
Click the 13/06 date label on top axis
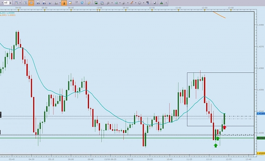point(99,8)
